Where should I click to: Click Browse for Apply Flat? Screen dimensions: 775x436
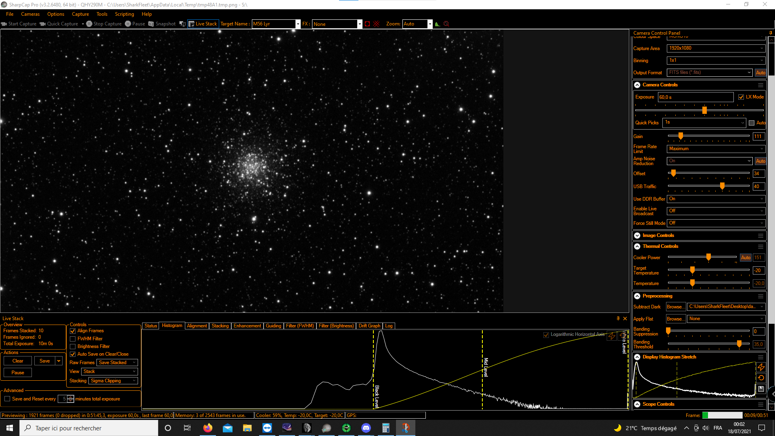pos(676,319)
